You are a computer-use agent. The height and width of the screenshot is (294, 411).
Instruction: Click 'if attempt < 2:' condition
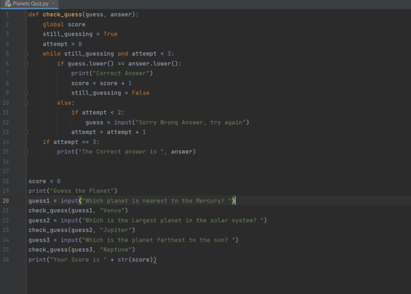(x=98, y=113)
